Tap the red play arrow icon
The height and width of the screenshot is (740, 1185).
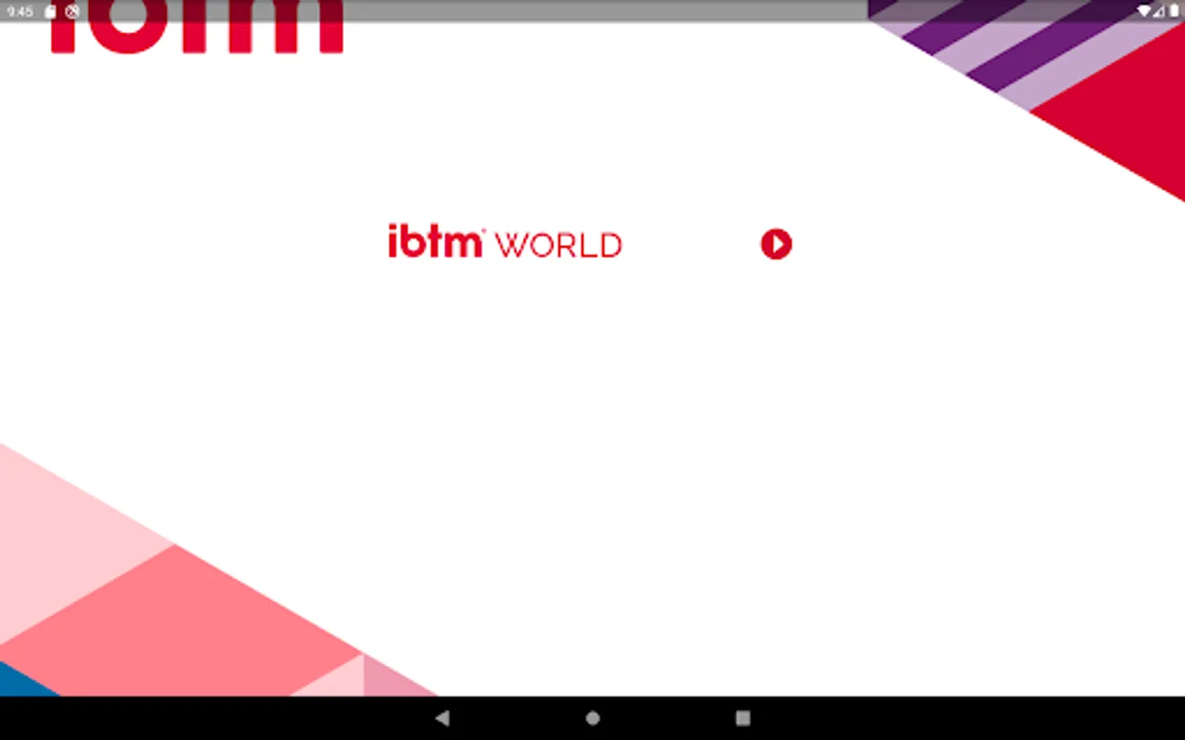click(x=776, y=244)
